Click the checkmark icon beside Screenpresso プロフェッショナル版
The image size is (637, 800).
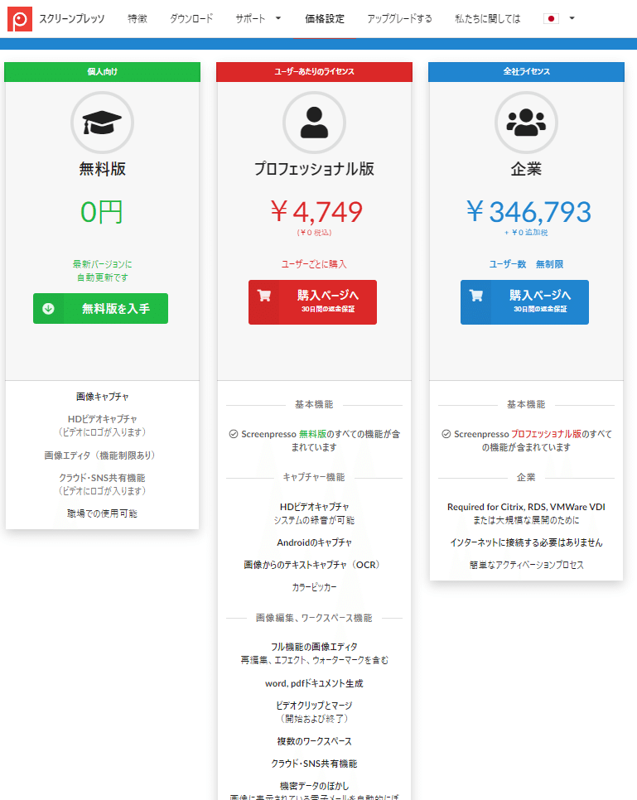(x=446, y=434)
